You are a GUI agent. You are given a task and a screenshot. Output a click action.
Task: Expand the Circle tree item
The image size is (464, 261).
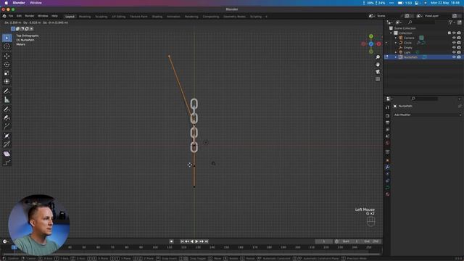point(396,43)
